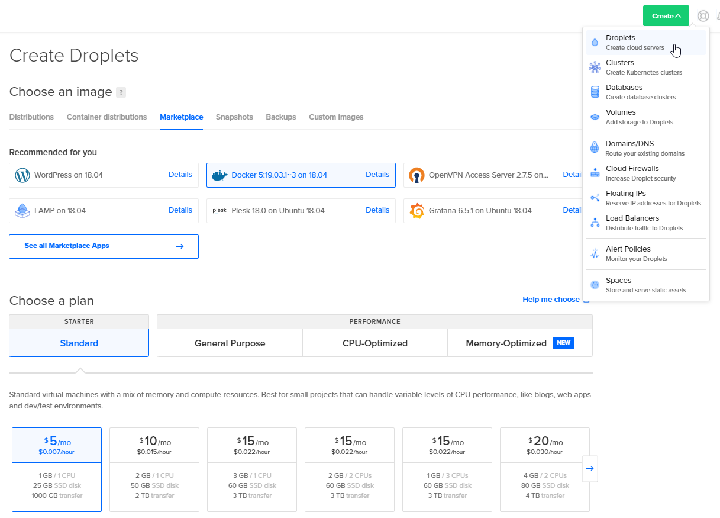
Task: Select the $10/mo plan with 2 GB
Action: point(154,469)
